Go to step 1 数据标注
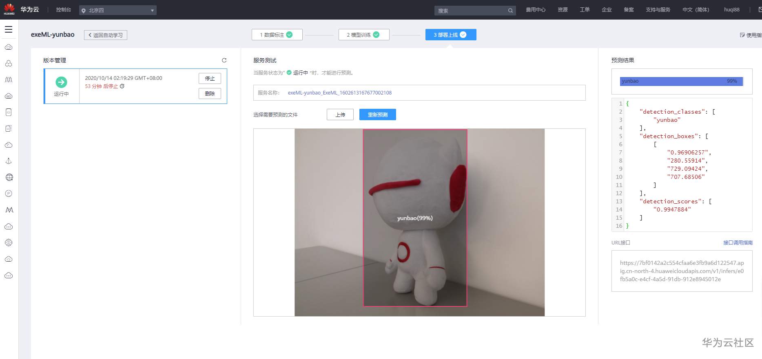The height and width of the screenshot is (359, 762). (x=277, y=35)
